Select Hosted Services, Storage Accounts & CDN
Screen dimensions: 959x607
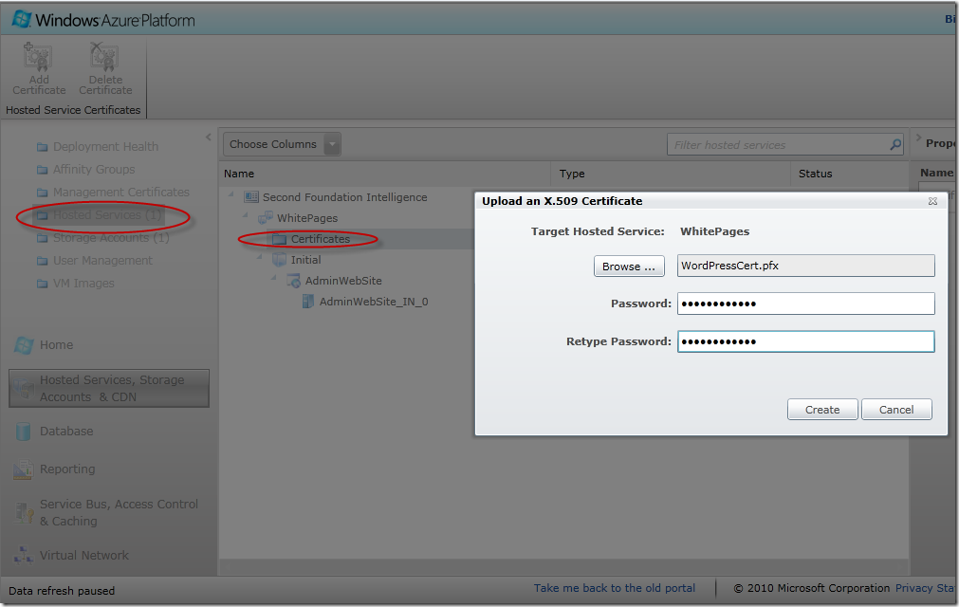(x=109, y=388)
